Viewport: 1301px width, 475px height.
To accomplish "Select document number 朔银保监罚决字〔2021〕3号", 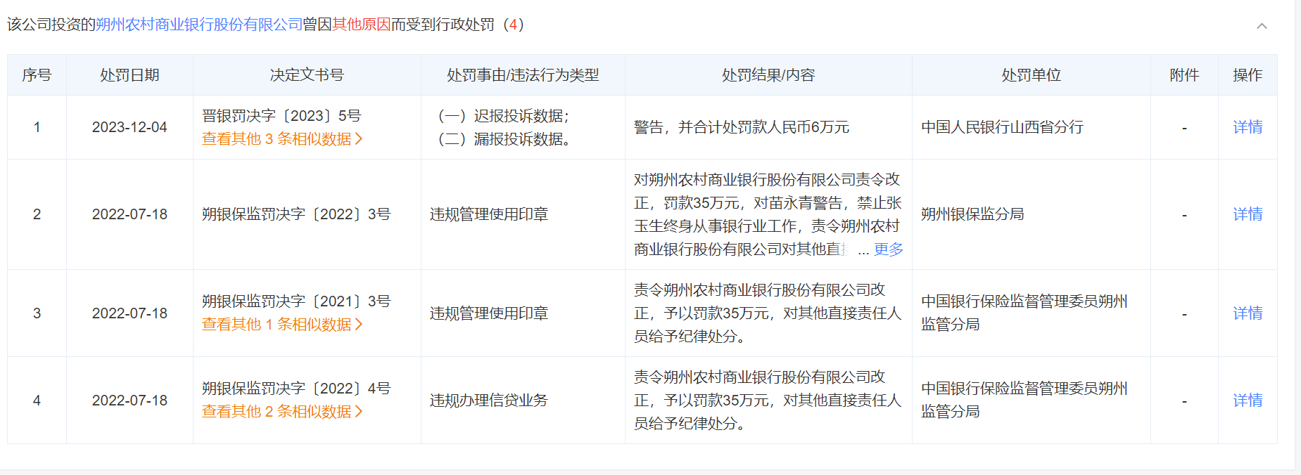I will point(296,301).
